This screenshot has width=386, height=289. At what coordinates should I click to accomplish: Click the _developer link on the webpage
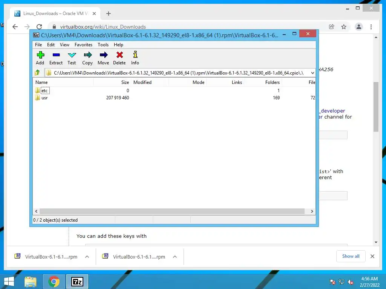pos(332,111)
